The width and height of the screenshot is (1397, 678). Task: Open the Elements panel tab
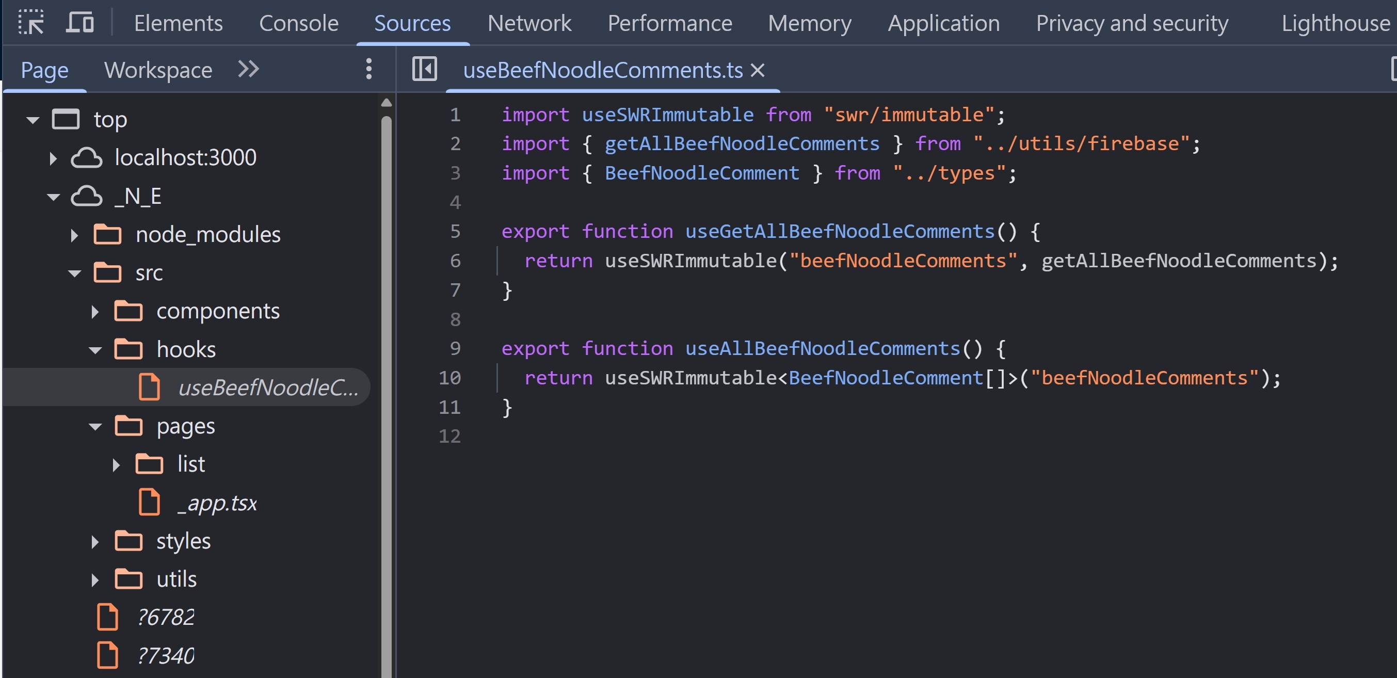[179, 23]
